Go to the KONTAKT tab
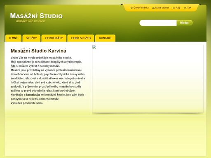Viewport: 211px width, 158px height. pyautogui.click(x=105, y=38)
